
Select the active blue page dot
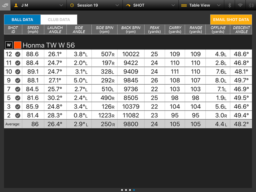[x=134, y=190]
